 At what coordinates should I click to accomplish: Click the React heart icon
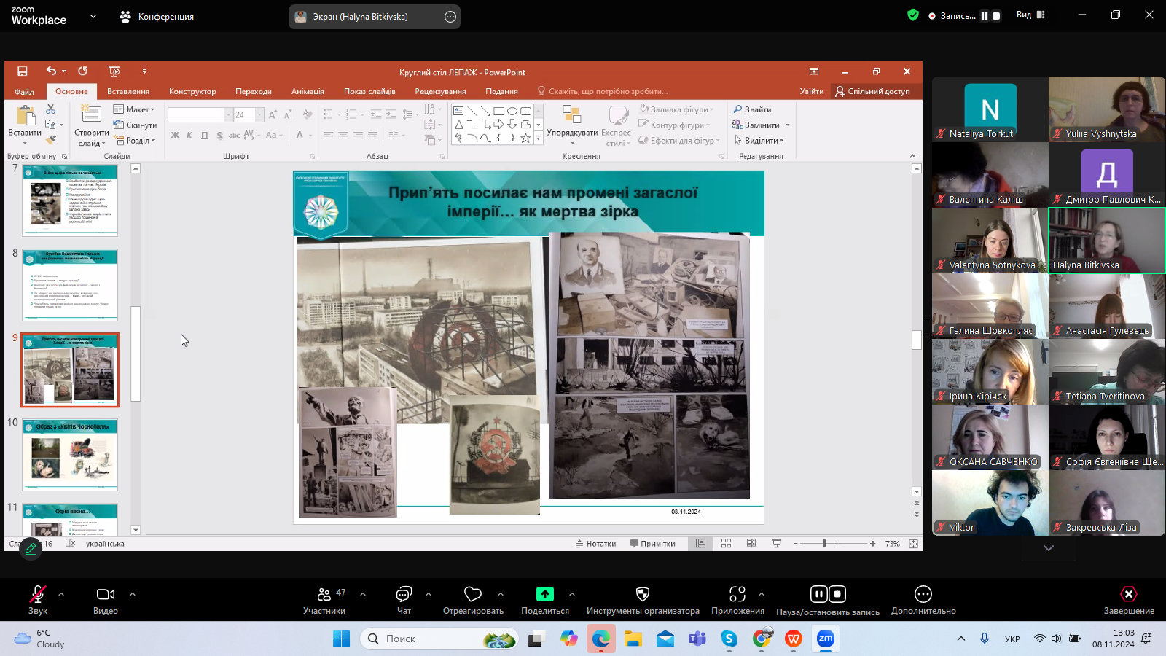coord(473,595)
